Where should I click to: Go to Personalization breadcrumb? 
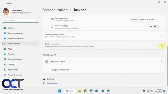point(55,10)
